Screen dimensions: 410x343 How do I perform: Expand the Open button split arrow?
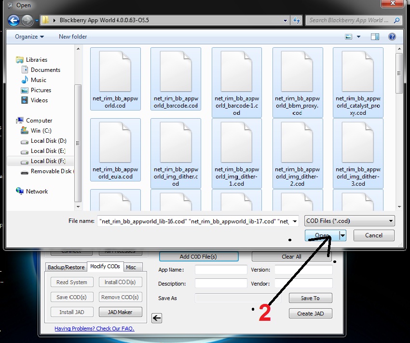click(x=342, y=235)
